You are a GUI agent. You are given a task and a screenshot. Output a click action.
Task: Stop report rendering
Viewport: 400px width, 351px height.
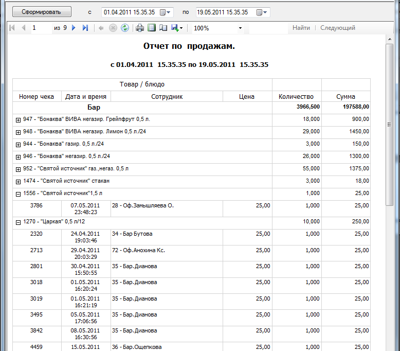pyautogui.click(x=113, y=28)
